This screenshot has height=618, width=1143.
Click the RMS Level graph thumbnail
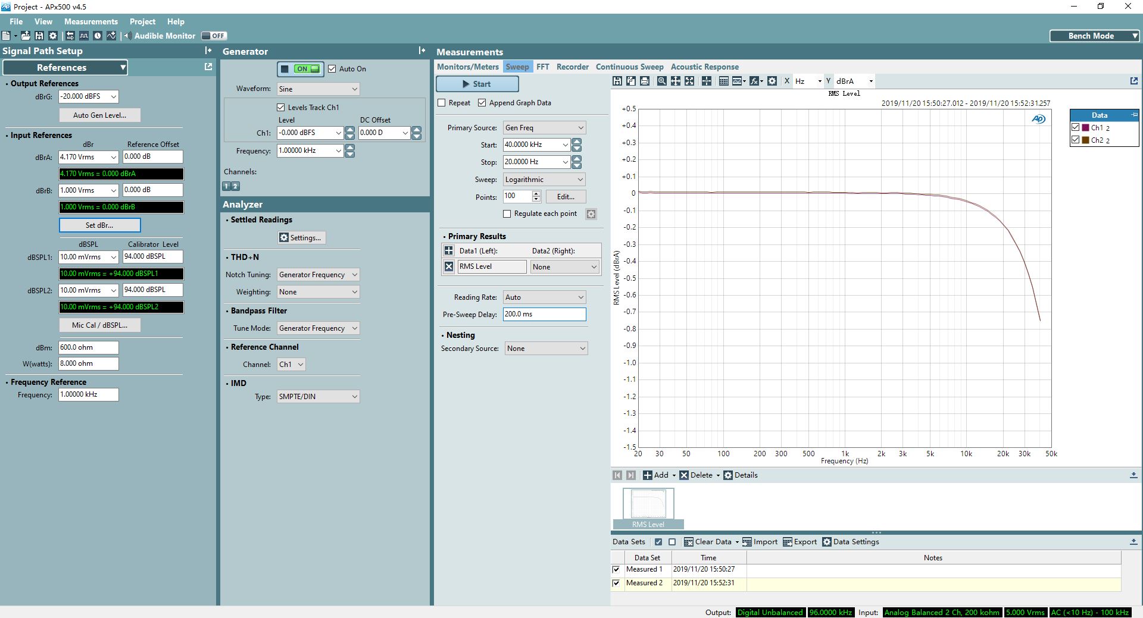pos(648,509)
